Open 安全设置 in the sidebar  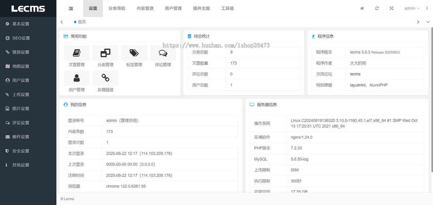click(28, 151)
